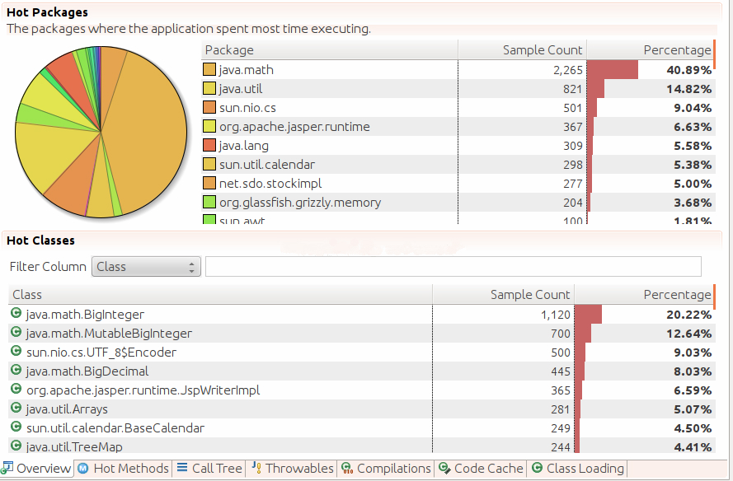Viewport: 733px width, 481px height.
Task: Click the sun.nio.cs.UTF_8$Encoder class icon
Action: [16, 351]
